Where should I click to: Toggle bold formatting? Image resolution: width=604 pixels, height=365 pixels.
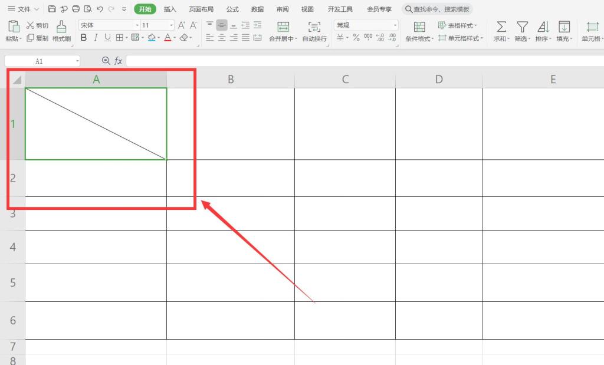point(84,37)
